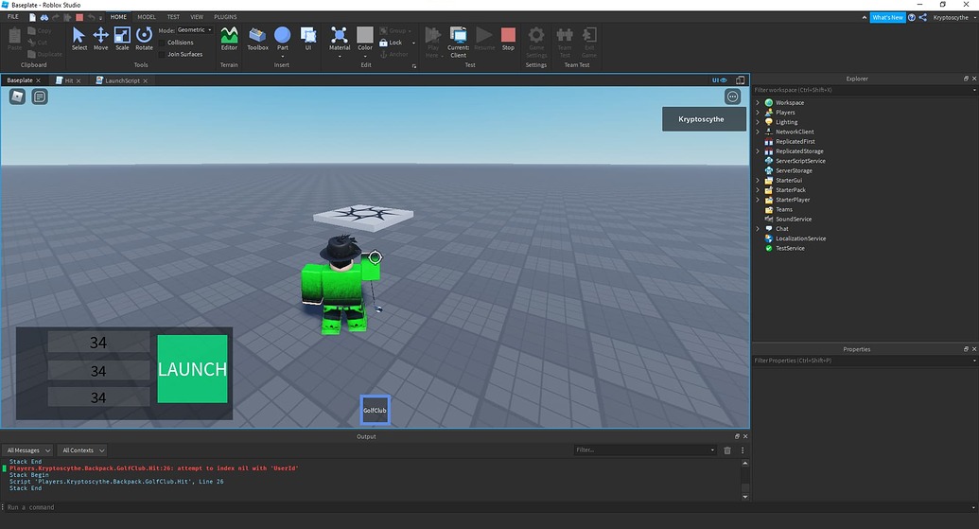Open Game Settings

[536, 42]
